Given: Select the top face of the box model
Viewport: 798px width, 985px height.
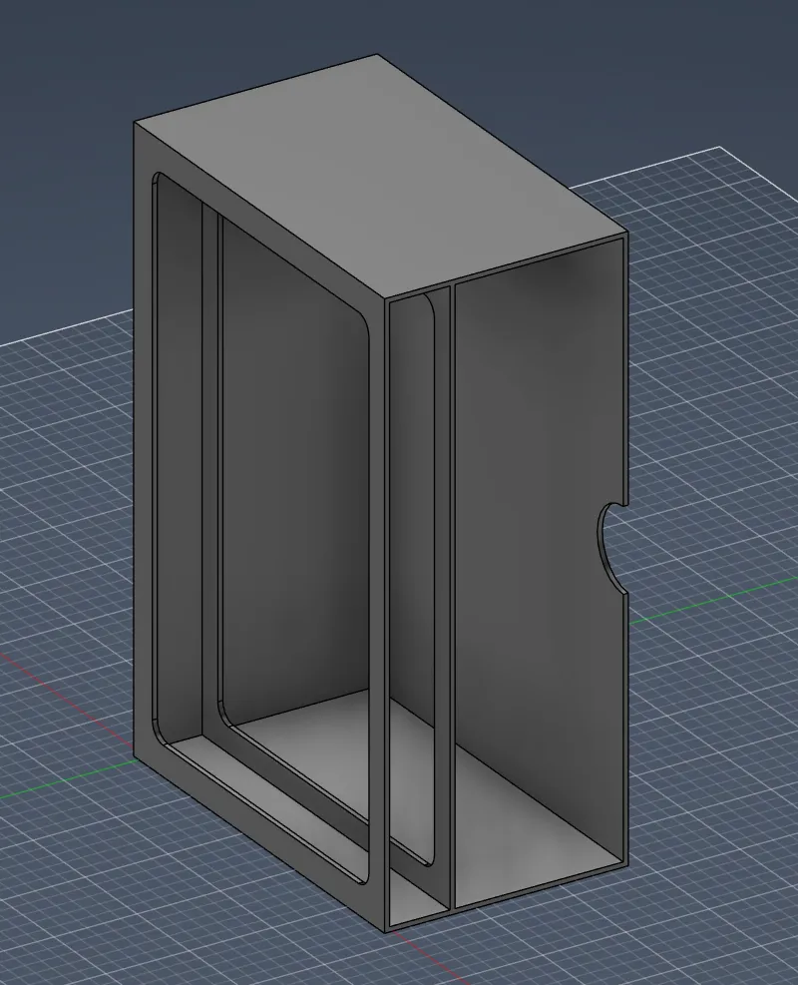Looking at the screenshot, I should coord(381,176).
